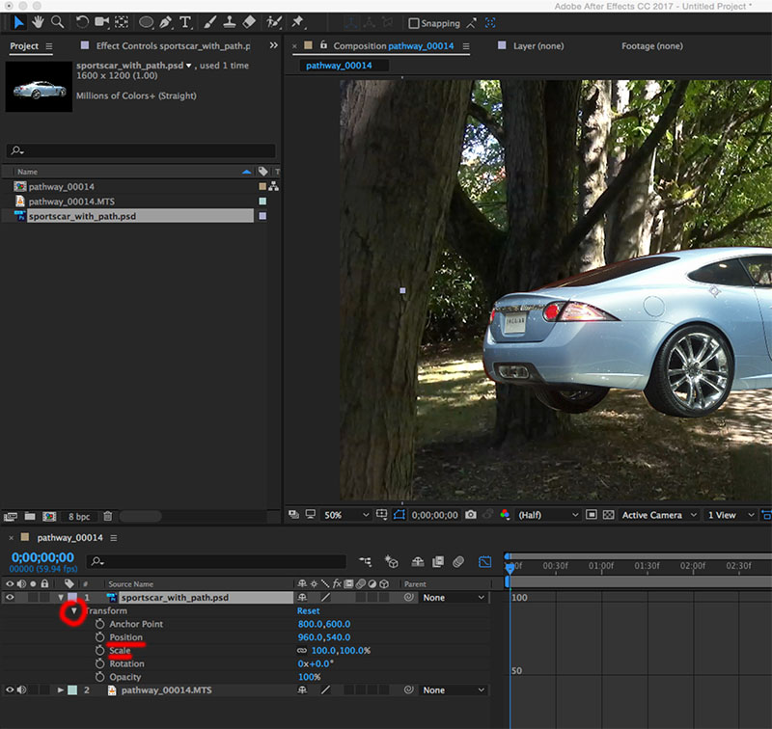Choose the Horizontal Type tool
The height and width of the screenshot is (729, 772).
pyautogui.click(x=185, y=22)
